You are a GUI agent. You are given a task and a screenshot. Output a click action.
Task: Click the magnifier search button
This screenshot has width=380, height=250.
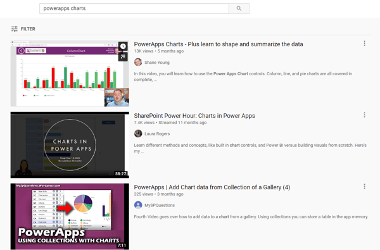point(239,8)
